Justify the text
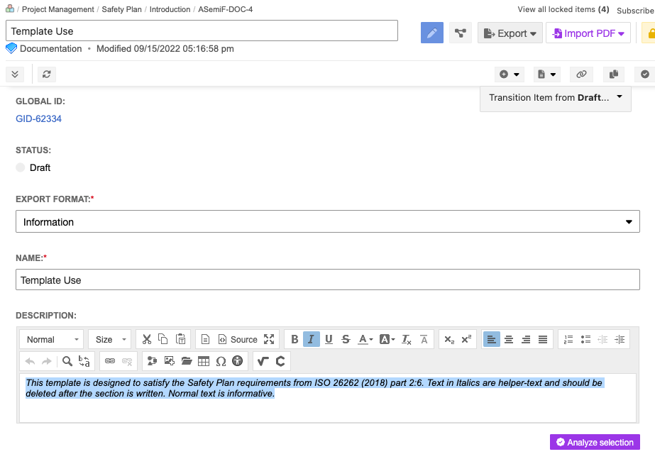Image resolution: width=655 pixels, height=459 pixels. click(543, 340)
